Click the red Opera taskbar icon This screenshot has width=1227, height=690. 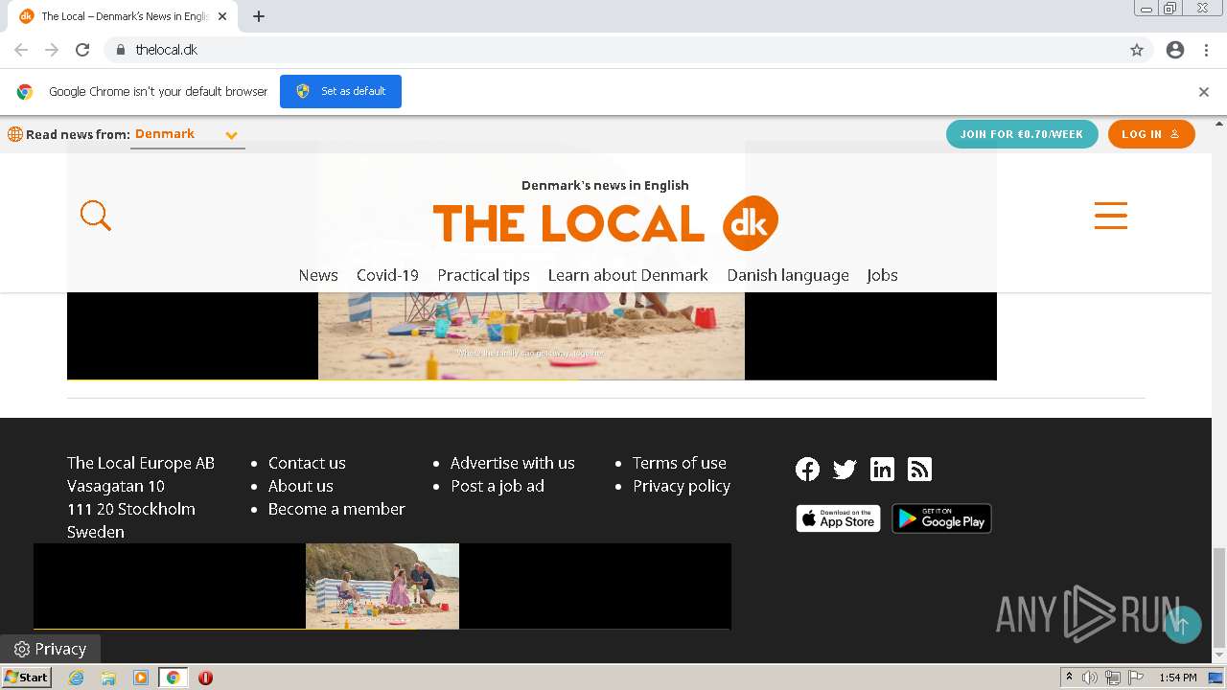pos(205,678)
